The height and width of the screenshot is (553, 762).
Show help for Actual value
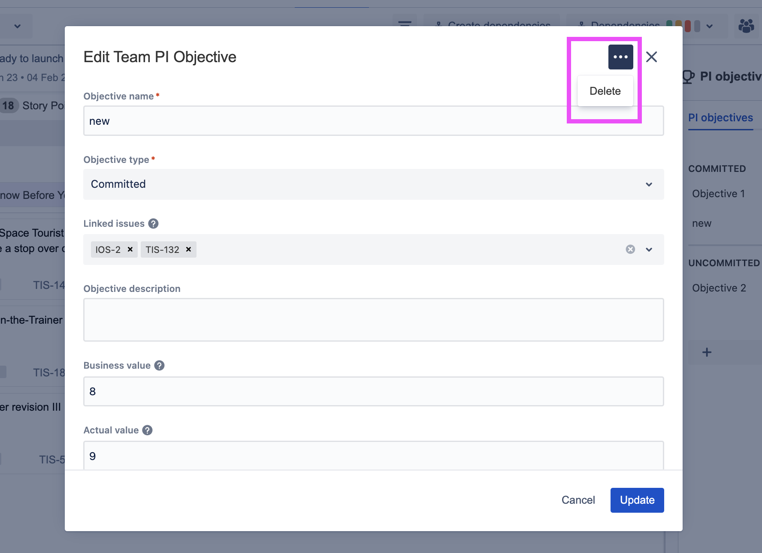pyautogui.click(x=147, y=430)
